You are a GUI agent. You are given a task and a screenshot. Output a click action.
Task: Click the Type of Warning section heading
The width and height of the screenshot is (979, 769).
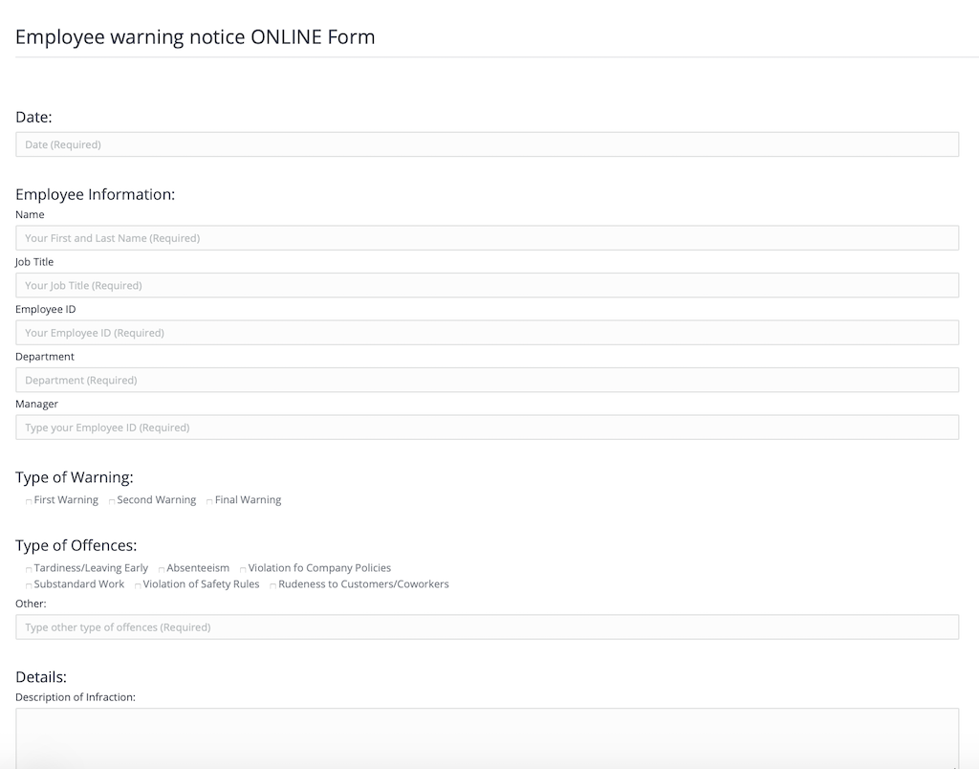[x=75, y=477]
